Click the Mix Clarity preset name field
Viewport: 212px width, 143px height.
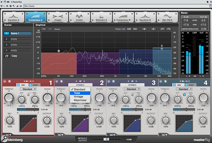(117, 6)
